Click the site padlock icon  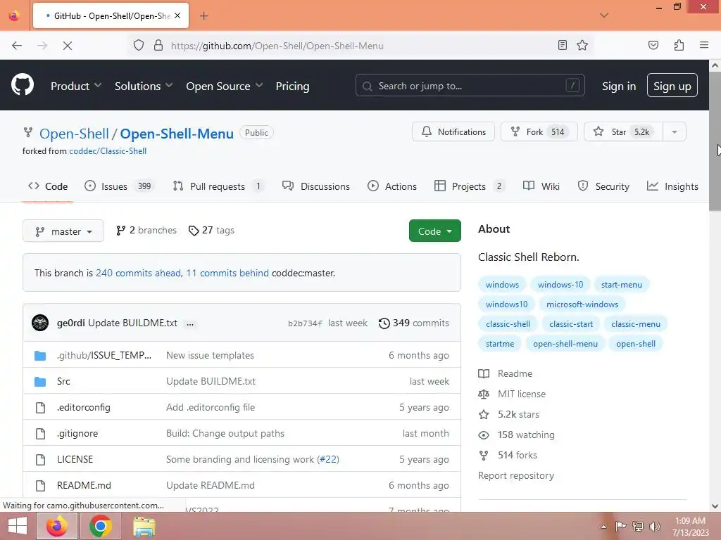(158, 45)
